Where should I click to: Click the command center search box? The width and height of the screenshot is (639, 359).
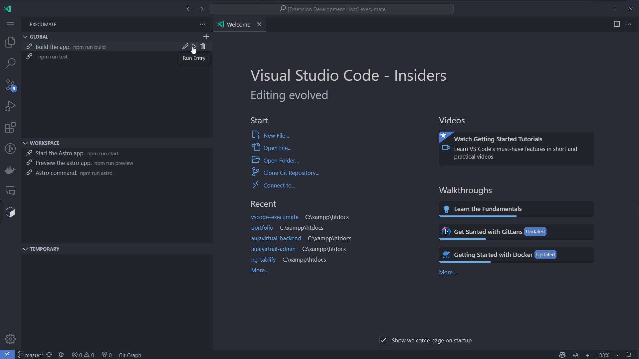point(332,9)
